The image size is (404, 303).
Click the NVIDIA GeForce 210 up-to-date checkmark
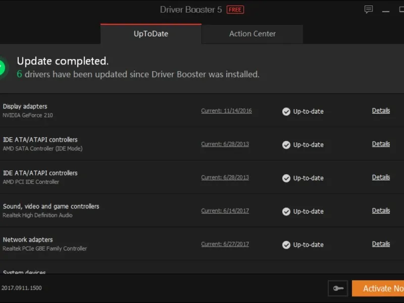pos(286,112)
